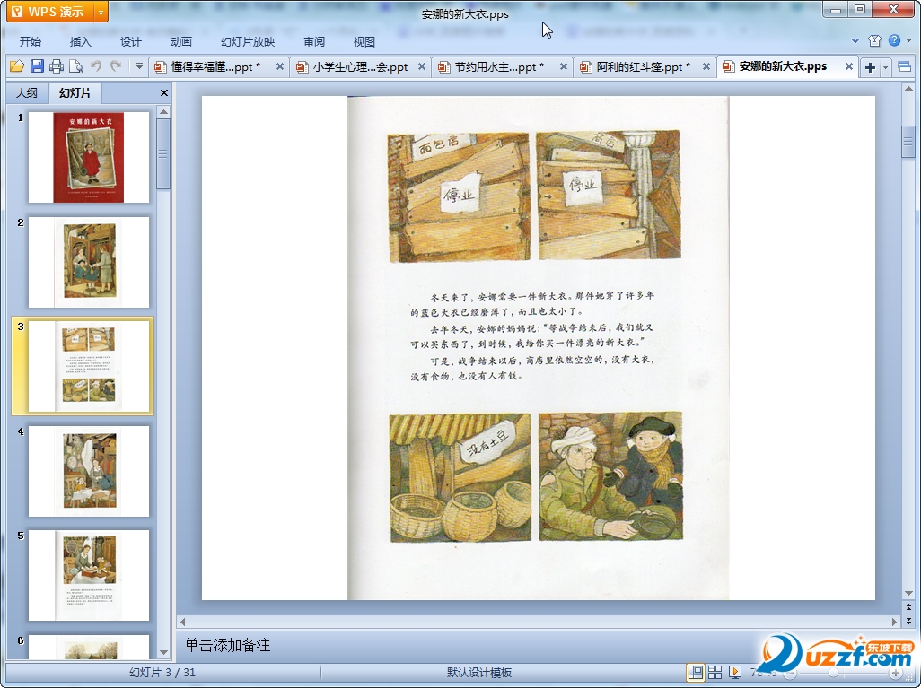Switch to the 懂得幸福懂...ppt document tab
The image size is (921, 688).
point(215,67)
